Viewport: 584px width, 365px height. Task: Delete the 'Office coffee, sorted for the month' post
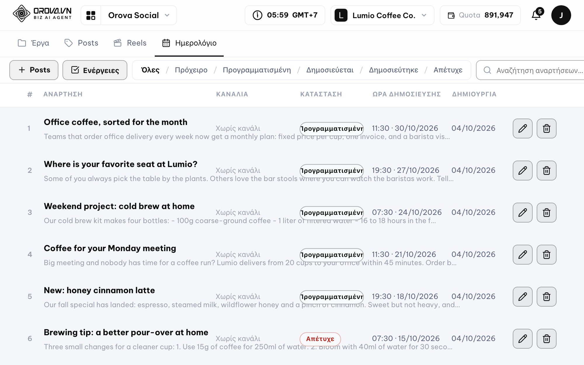coord(547,128)
